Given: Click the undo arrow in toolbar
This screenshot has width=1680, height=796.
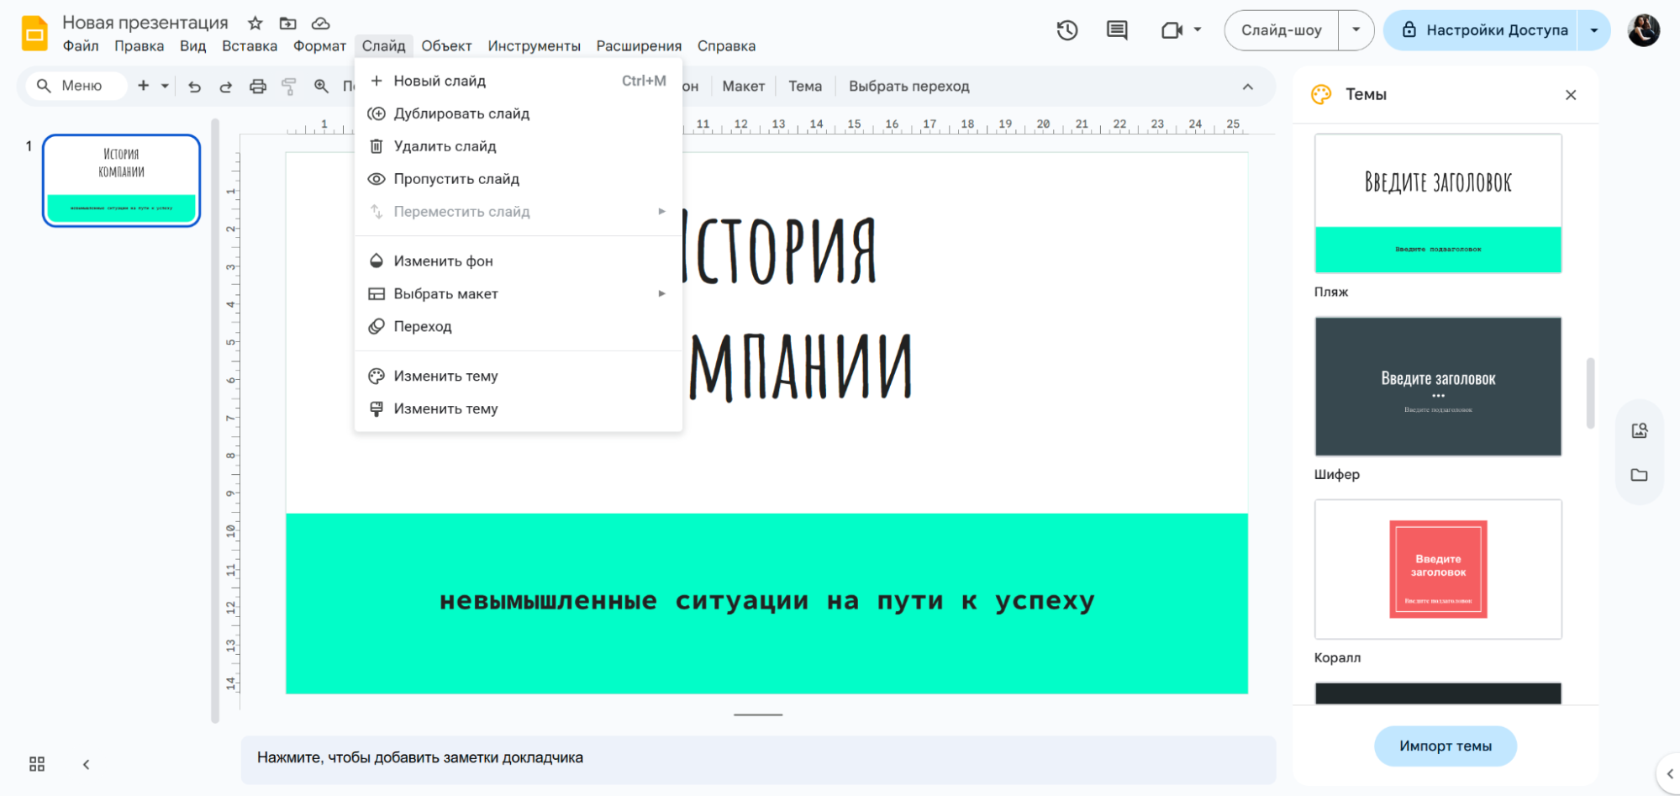Looking at the screenshot, I should coord(194,86).
